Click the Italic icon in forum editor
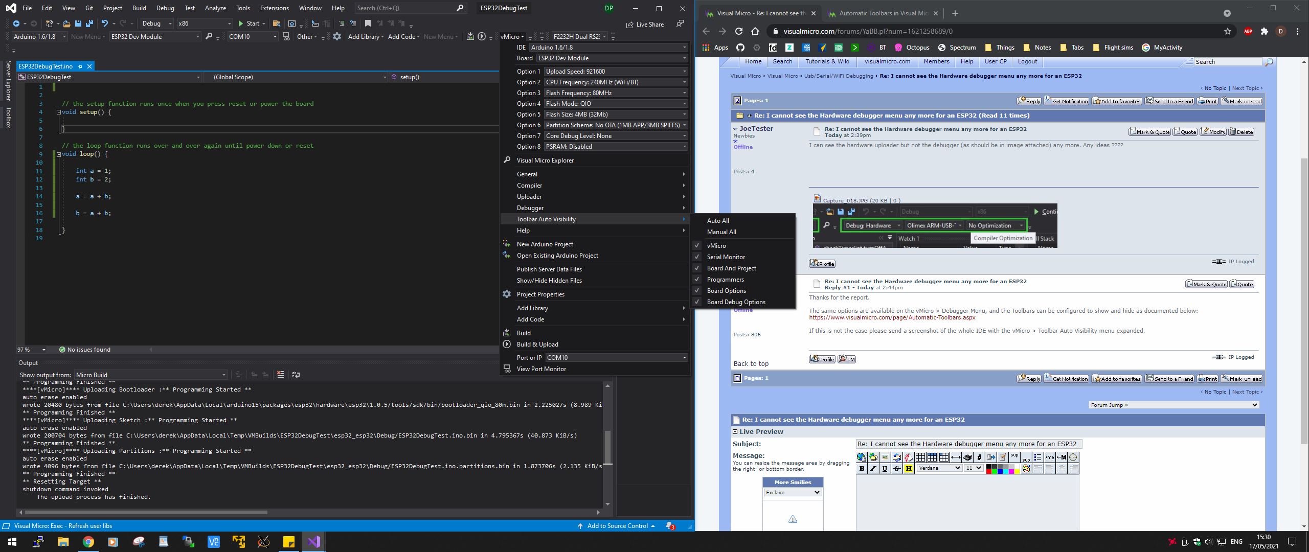 (x=873, y=468)
